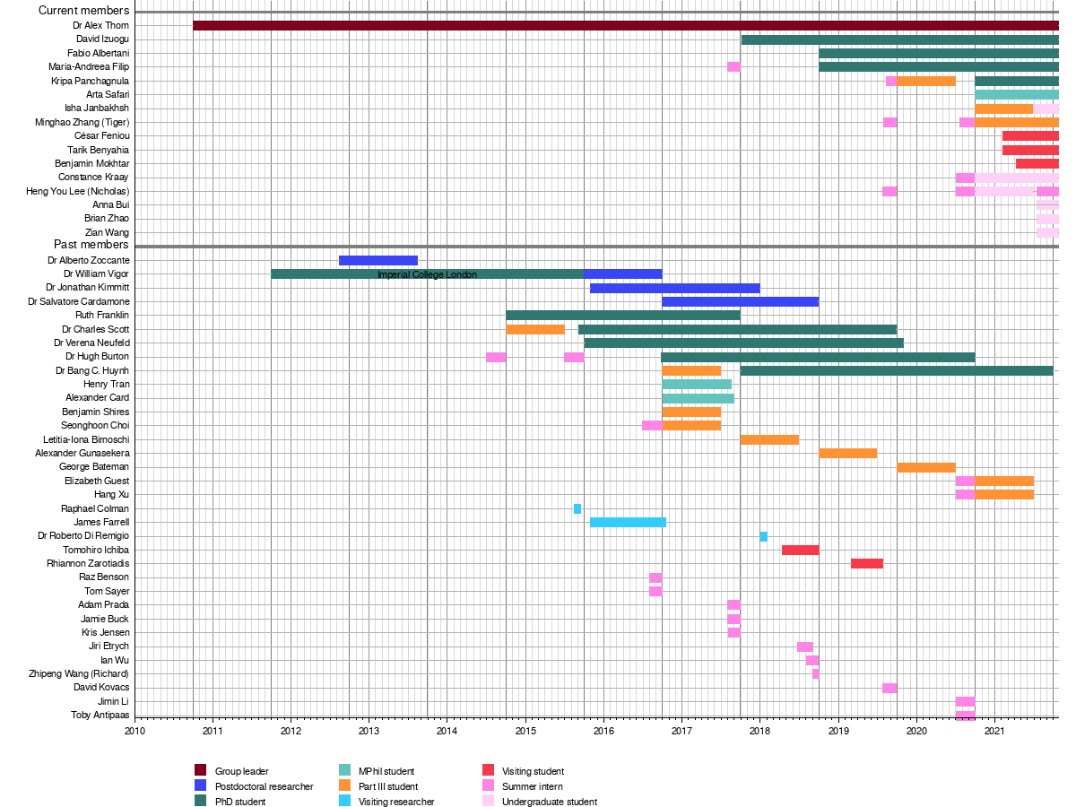Screen dimensions: 1076x807
Task: Click the Current members section heading
Action: point(83,10)
